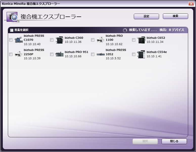Check the box for bizhub PRO 1100
Screen dimensions: 196x152
[x=93, y=40]
